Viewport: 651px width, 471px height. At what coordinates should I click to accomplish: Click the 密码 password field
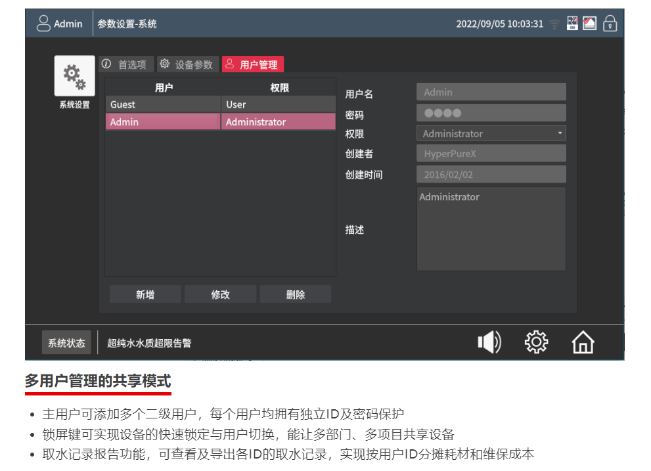pyautogui.click(x=491, y=112)
